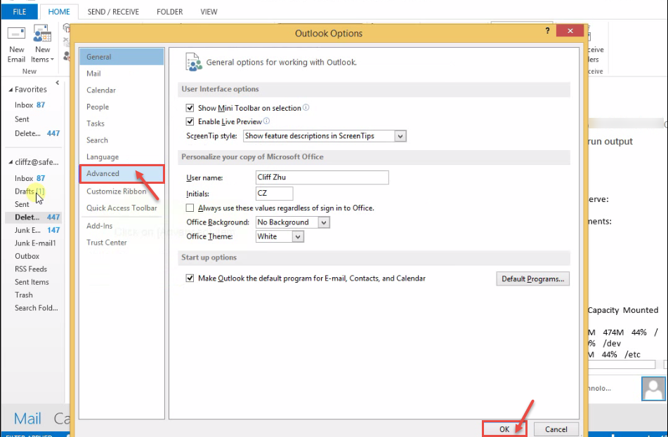Open the Office Theme dropdown
Viewport: 668px width, 437px height.
pyautogui.click(x=298, y=236)
